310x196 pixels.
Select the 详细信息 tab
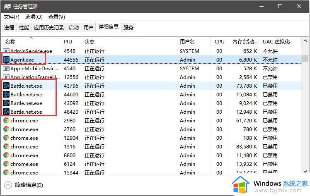[x=109, y=27]
